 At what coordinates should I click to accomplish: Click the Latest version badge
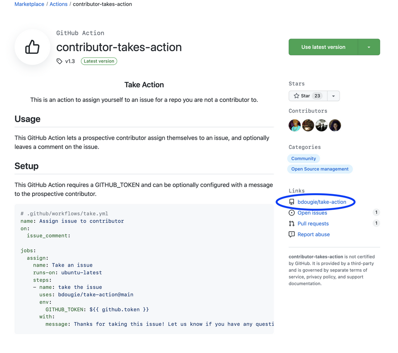(99, 61)
